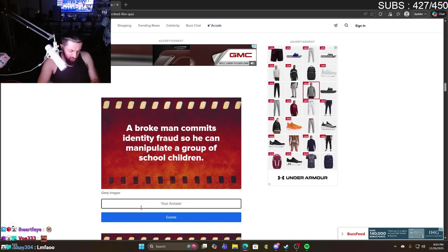Show hidden system tray icons
448x252 pixels.
point(395,246)
